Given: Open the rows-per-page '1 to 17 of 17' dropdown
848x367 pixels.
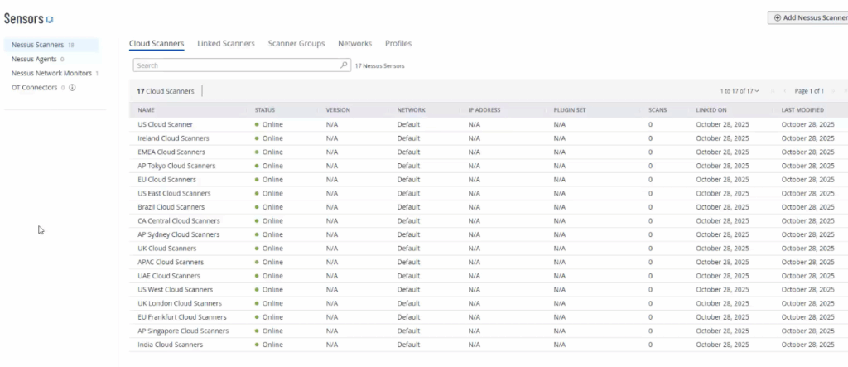Looking at the screenshot, I should point(740,90).
